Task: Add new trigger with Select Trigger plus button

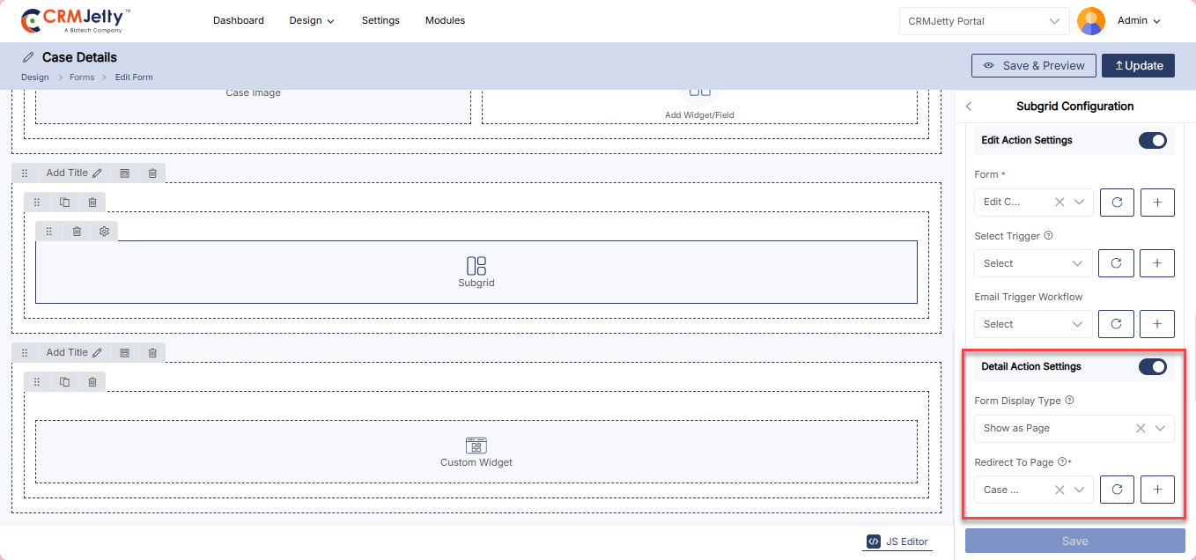Action: point(1157,263)
